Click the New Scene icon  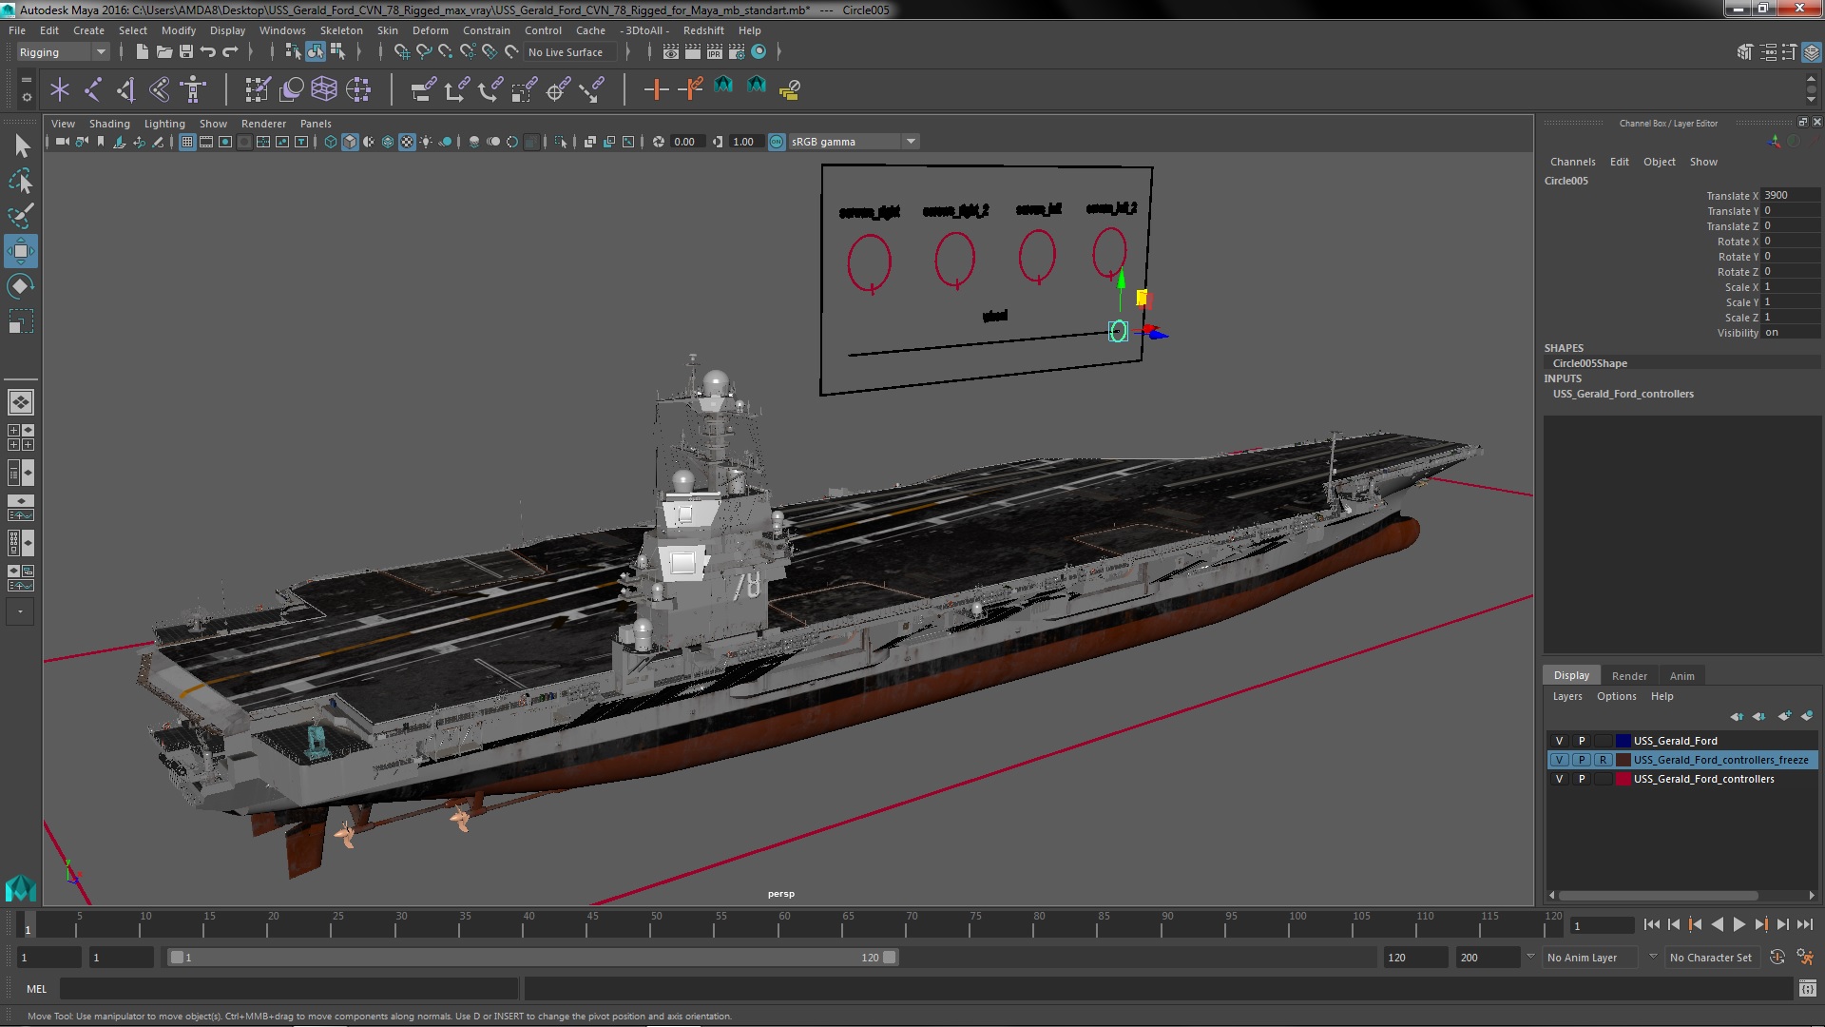(x=142, y=52)
